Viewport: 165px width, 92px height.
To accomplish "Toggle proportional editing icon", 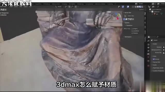I will pyautogui.click(x=76, y=7).
